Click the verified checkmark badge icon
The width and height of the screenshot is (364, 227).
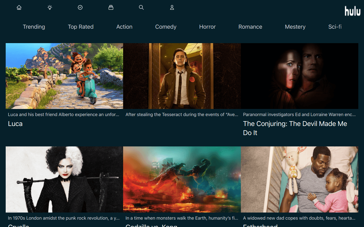click(x=80, y=8)
